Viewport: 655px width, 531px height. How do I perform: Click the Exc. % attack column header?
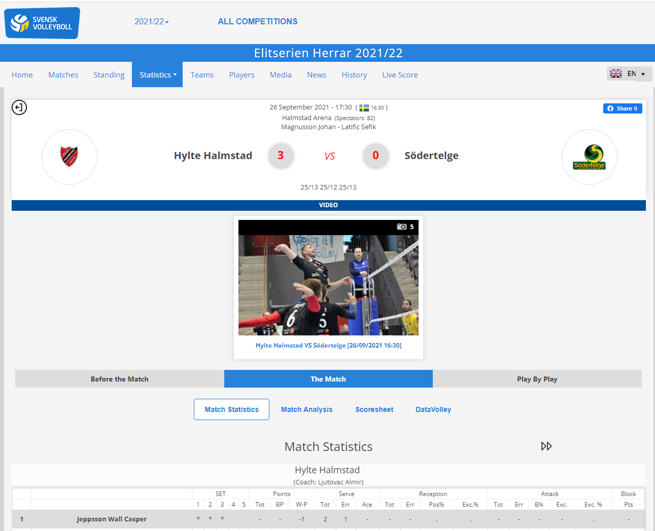click(x=593, y=505)
